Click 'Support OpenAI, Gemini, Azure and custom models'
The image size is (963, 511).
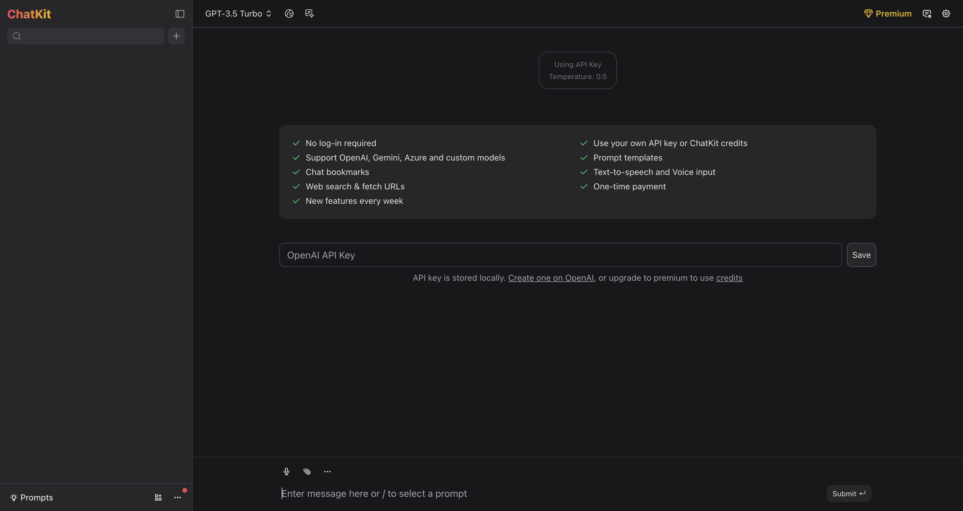(405, 158)
